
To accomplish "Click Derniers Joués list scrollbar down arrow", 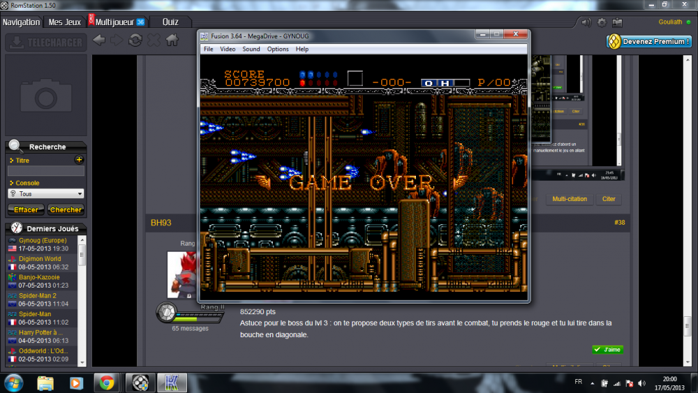I will click(x=82, y=362).
